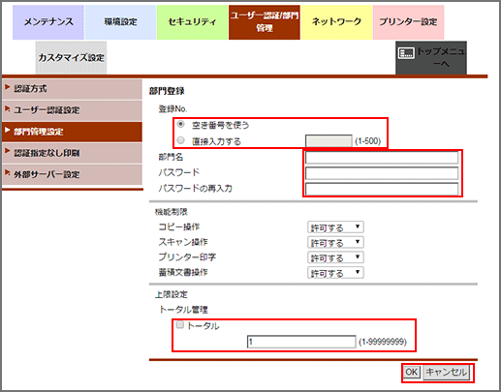Click the パスワードの再入力 field

382,189
